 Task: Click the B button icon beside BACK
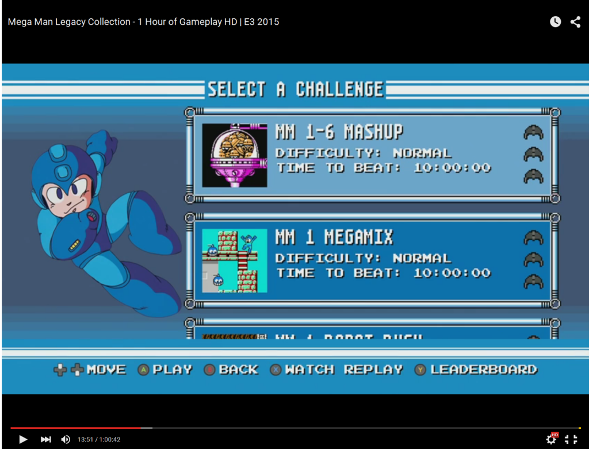point(209,370)
